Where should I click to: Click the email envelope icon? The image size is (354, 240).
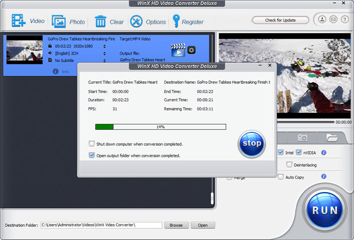coord(333,19)
